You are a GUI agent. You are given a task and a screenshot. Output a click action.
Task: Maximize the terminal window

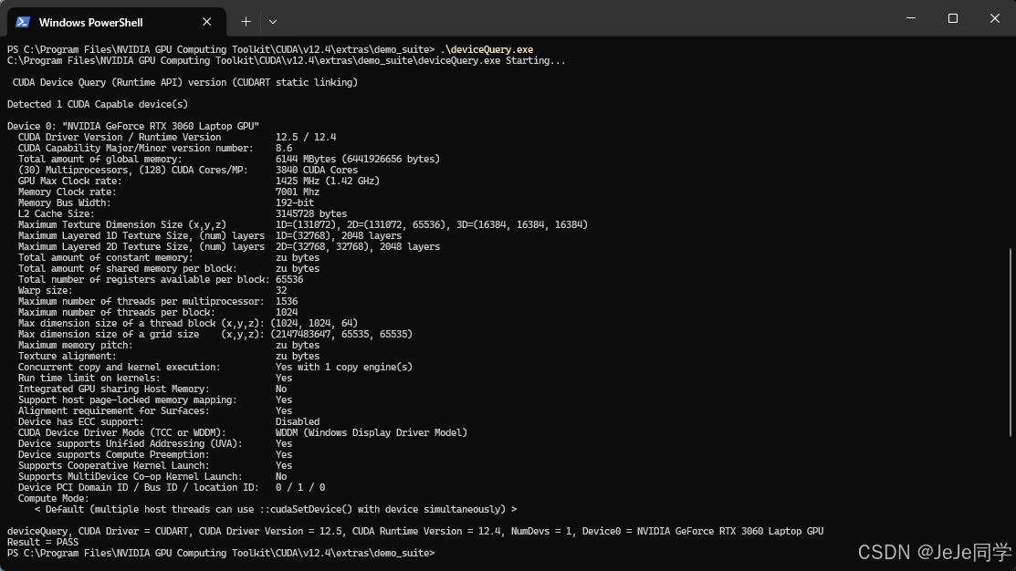coord(952,18)
